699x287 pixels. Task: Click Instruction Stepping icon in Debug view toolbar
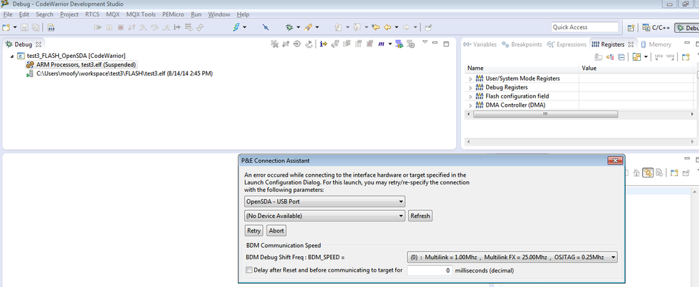pyautogui.click(x=324, y=44)
